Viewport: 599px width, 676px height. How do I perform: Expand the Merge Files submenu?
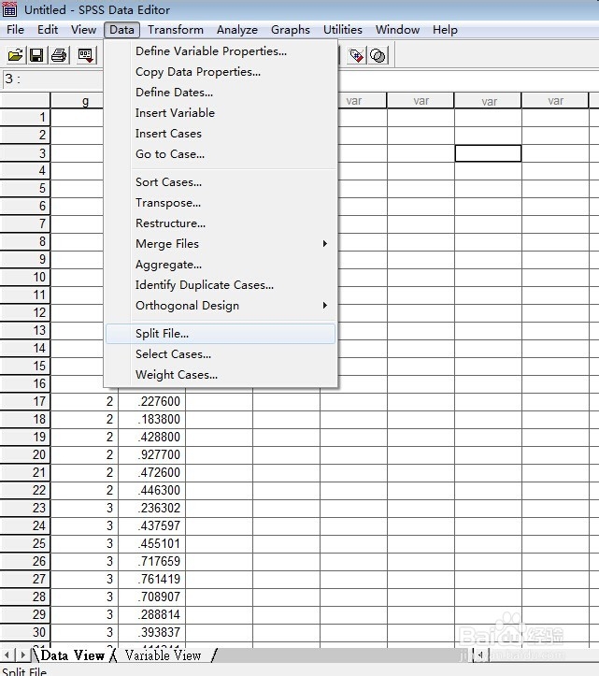221,244
